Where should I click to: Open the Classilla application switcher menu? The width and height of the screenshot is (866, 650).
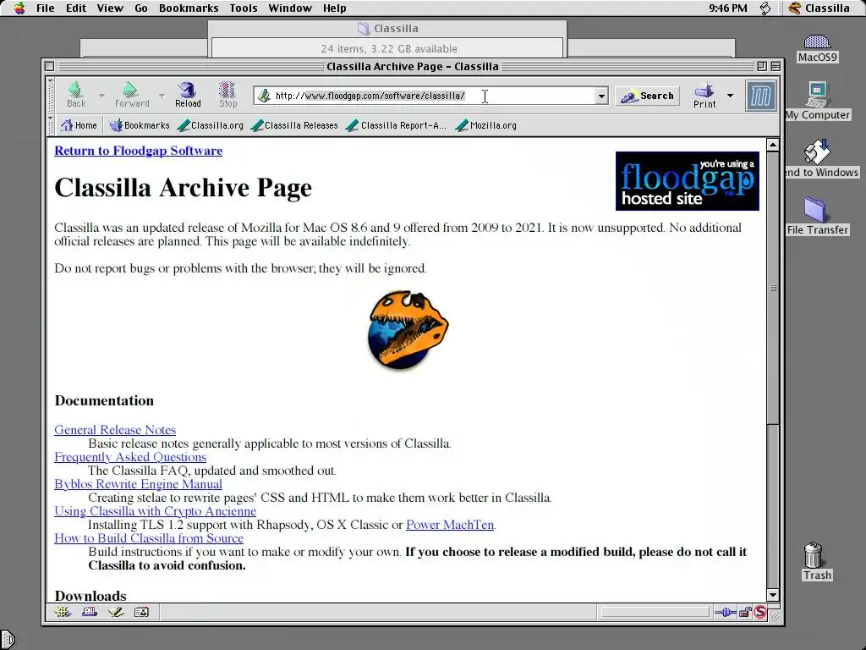click(819, 8)
